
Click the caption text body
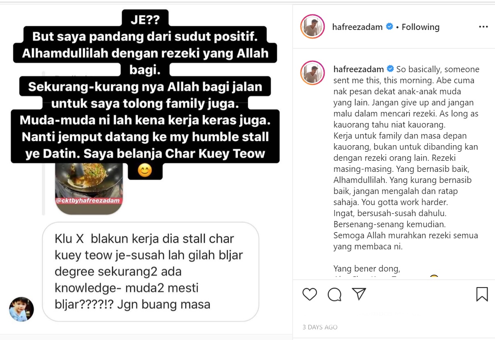pyautogui.click(x=406, y=158)
